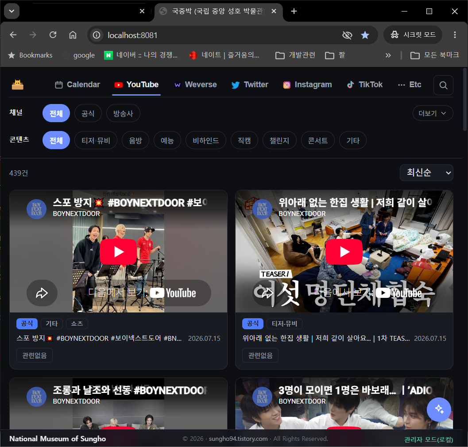Click the 관리자 모드(로컬) link
This screenshot has height=447, width=468.
click(x=429, y=439)
